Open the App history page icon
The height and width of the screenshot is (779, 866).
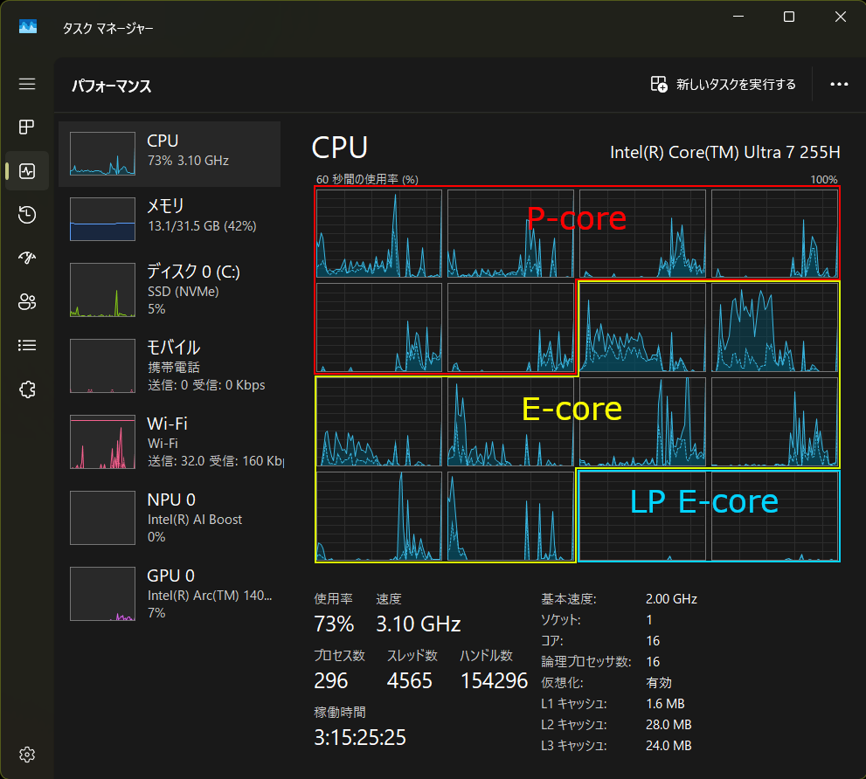click(x=27, y=215)
